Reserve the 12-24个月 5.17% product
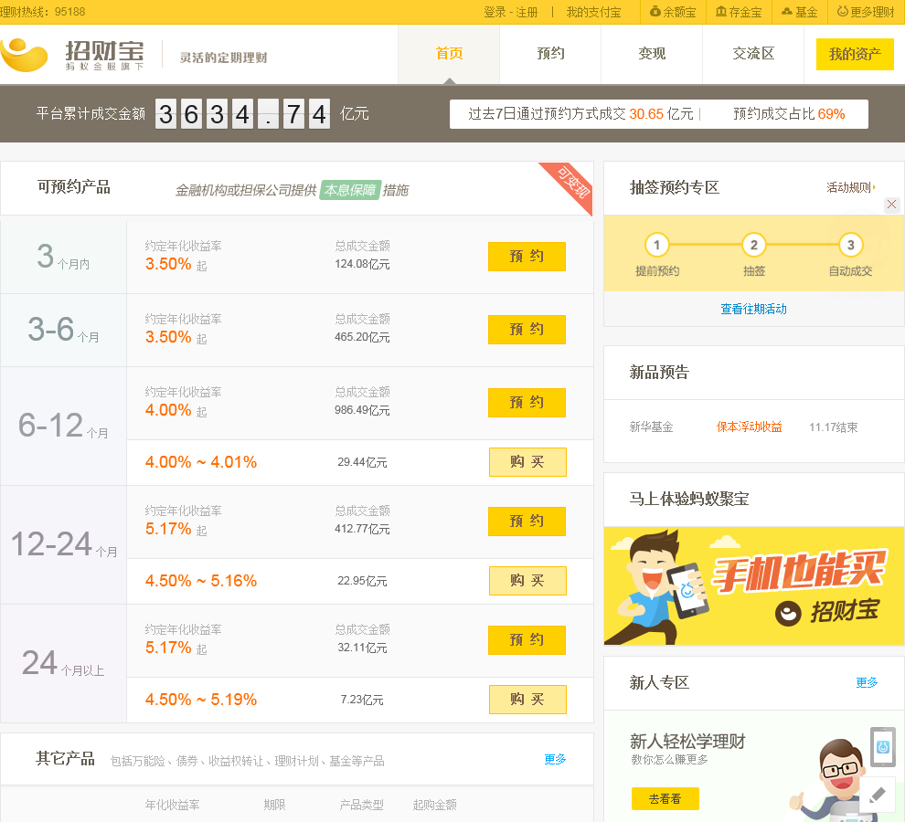The height and width of the screenshot is (822, 905). [527, 522]
